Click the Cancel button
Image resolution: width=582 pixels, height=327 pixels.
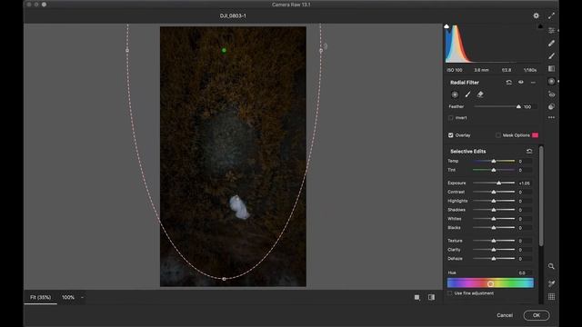(x=505, y=315)
